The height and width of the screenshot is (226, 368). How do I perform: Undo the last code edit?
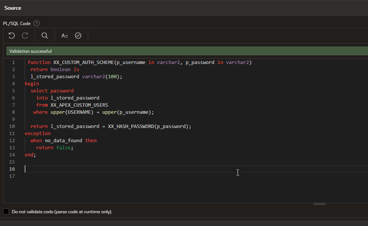coord(12,36)
